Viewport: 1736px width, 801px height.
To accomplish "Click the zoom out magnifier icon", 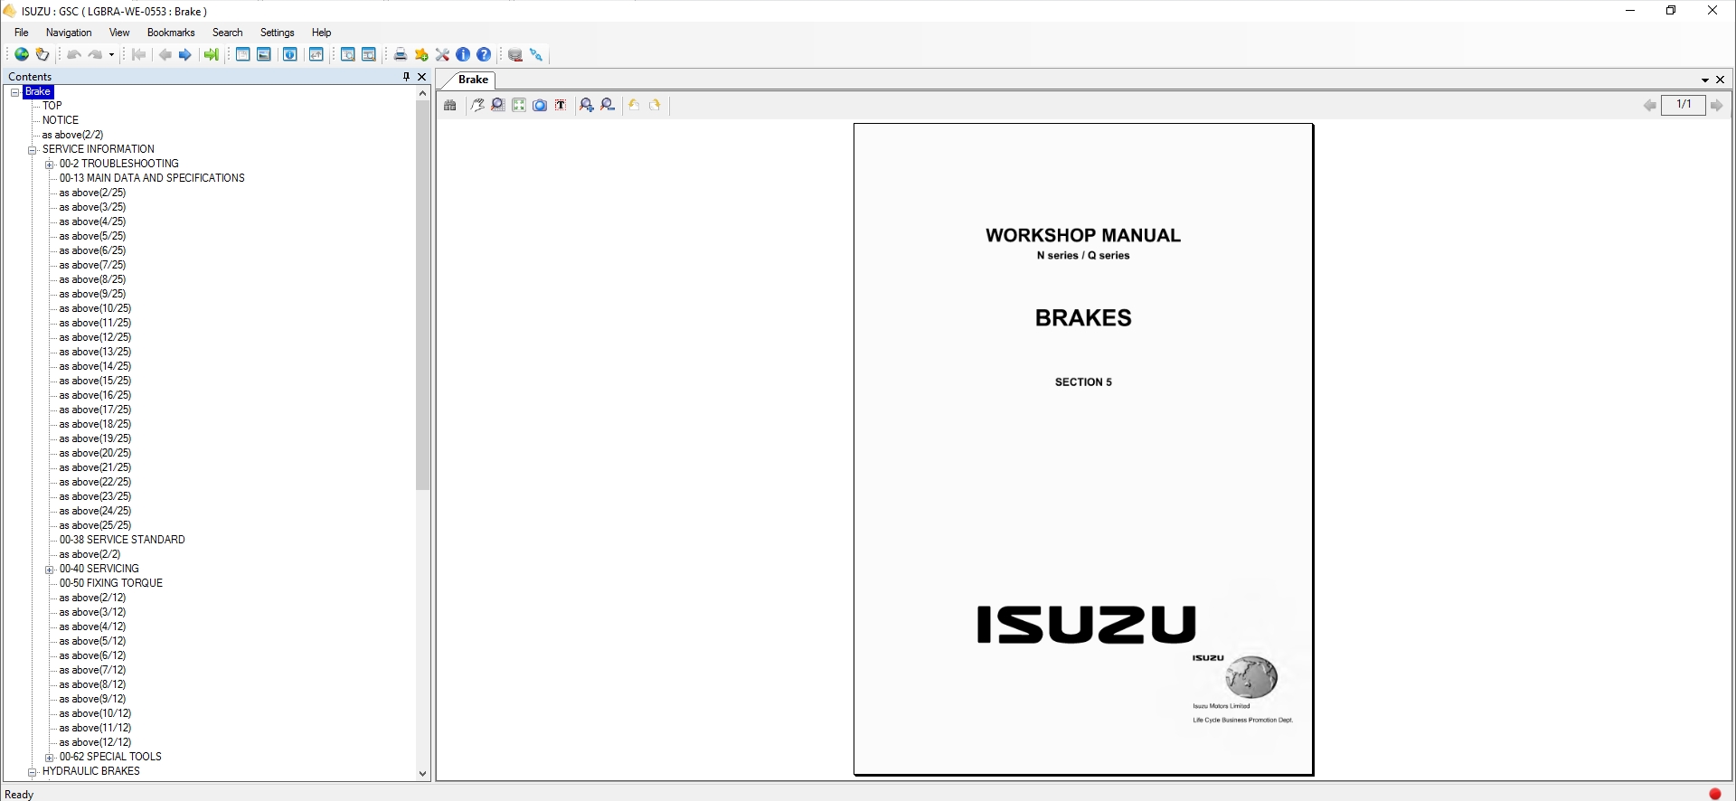I will 608,106.
